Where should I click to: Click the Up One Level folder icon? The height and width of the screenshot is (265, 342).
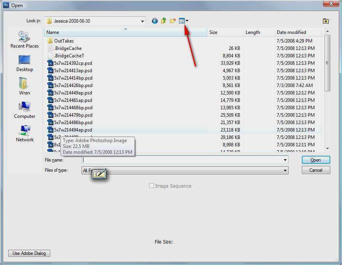[164, 21]
